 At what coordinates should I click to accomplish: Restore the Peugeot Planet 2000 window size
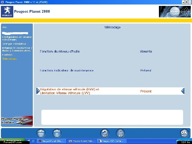[x=186, y=2]
